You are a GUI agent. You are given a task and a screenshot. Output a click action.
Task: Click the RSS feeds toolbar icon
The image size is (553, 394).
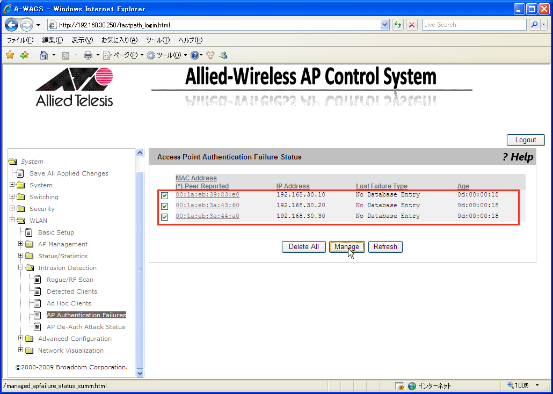(x=66, y=55)
